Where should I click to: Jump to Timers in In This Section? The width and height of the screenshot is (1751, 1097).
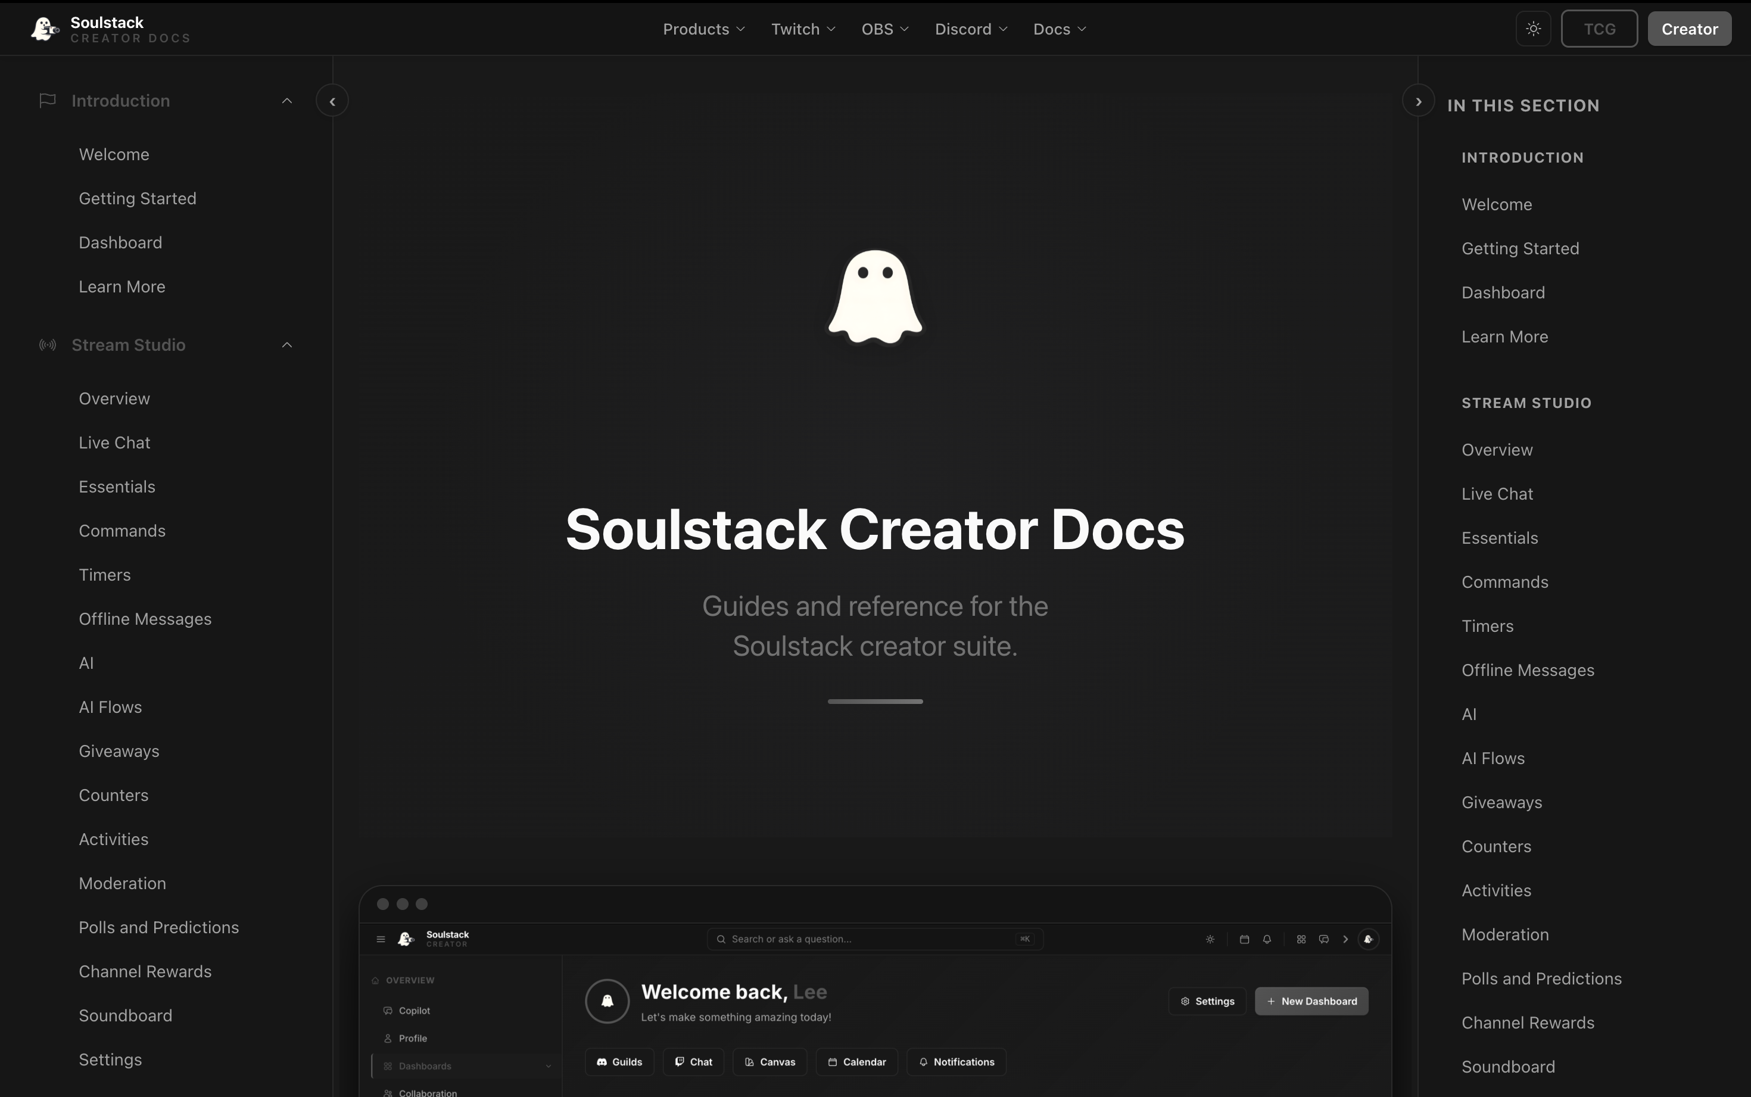[x=1487, y=626]
